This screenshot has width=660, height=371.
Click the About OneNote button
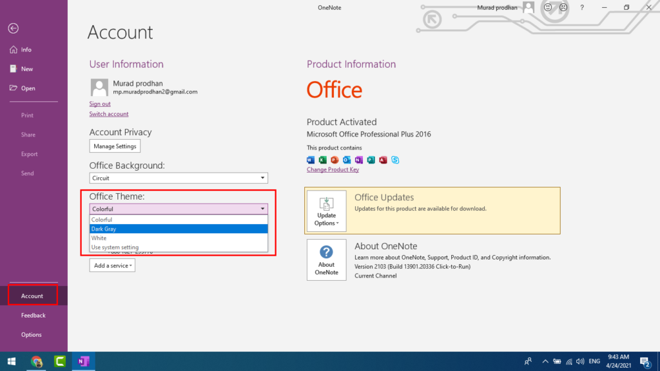click(x=327, y=260)
